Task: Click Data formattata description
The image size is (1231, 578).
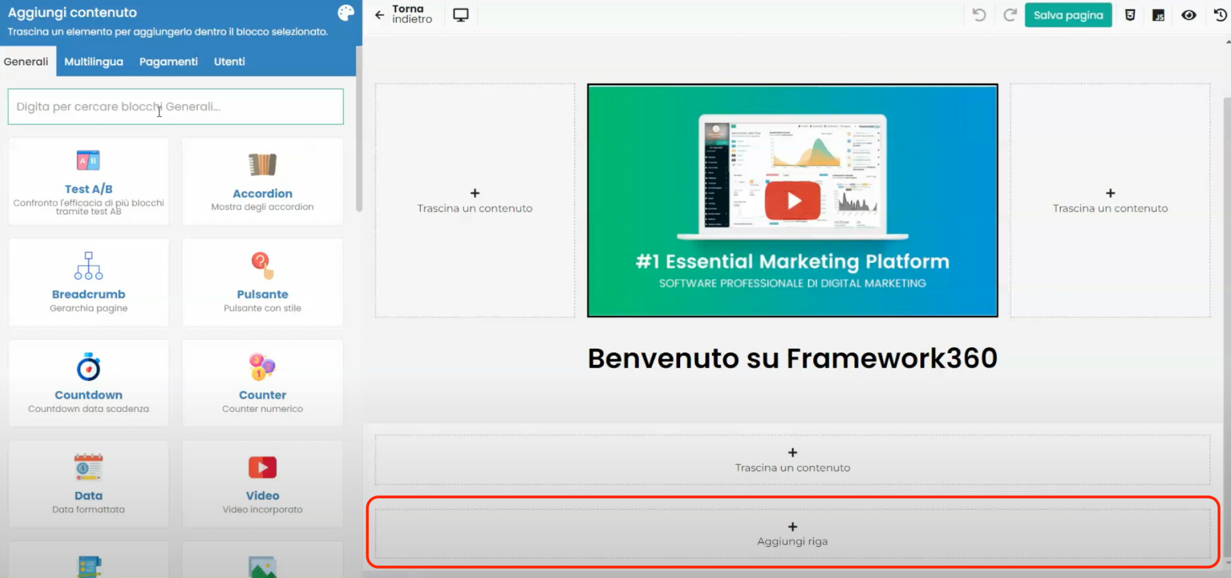Action: coord(88,509)
